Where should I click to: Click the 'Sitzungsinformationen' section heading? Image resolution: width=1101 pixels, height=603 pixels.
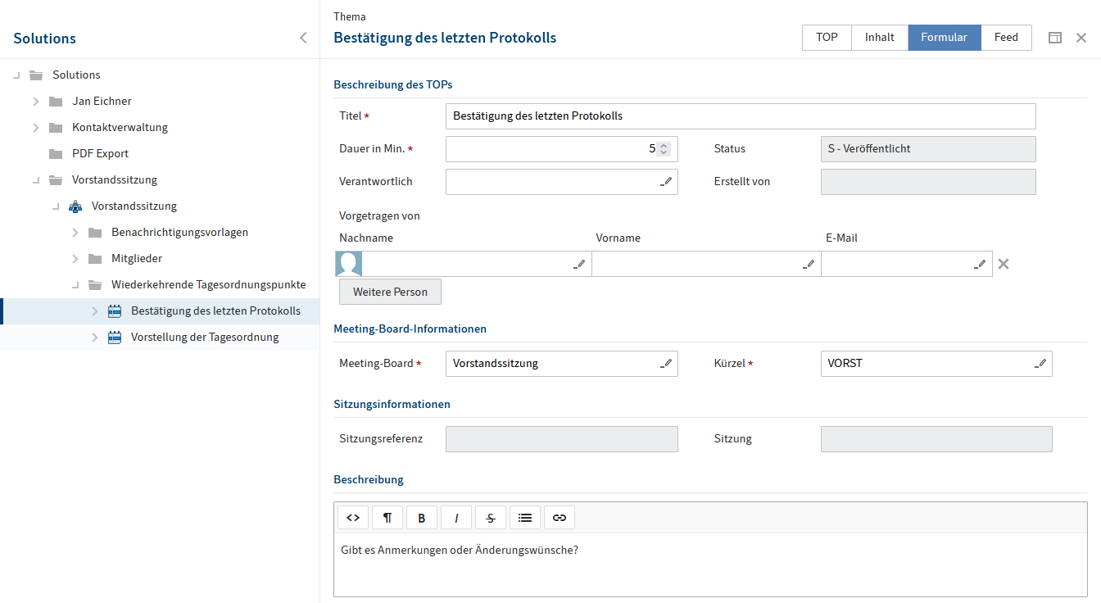click(392, 404)
